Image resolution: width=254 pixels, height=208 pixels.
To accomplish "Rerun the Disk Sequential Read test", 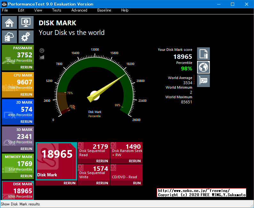I will click(102, 161).
